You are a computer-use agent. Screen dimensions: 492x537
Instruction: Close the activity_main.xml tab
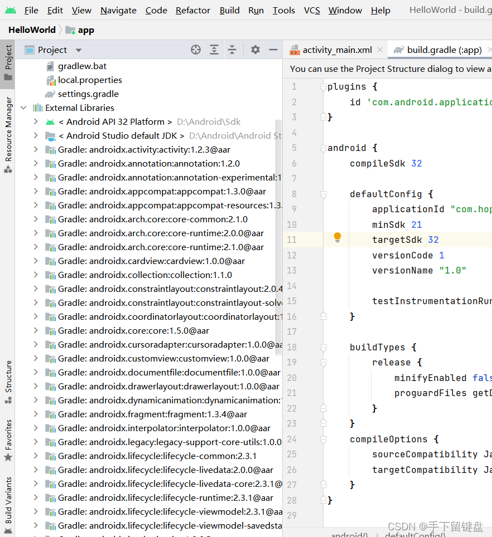(380, 50)
